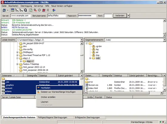Cancel current operation icon
Screen dimensions: 167x124
click(39, 10)
